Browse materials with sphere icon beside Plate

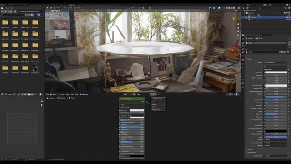point(246,52)
